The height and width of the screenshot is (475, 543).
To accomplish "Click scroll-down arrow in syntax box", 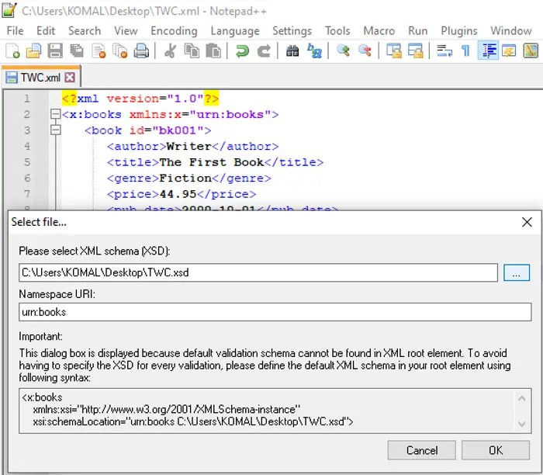I will coord(522,424).
